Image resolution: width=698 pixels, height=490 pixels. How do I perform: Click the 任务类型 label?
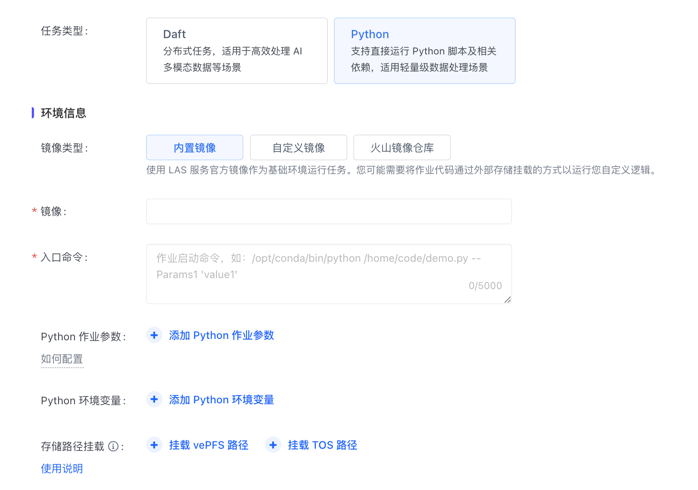pos(64,31)
